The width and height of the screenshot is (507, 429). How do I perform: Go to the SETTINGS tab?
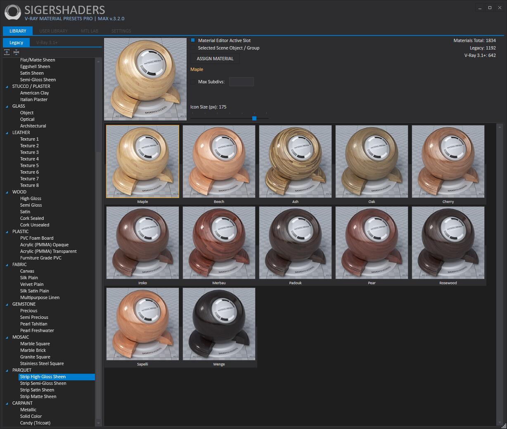point(121,31)
